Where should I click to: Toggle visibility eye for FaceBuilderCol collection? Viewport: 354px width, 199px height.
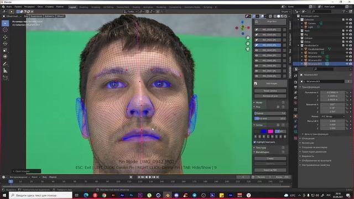click(x=347, y=45)
